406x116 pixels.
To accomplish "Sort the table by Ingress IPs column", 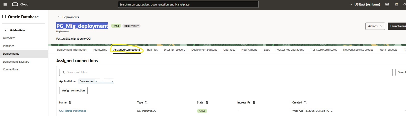I will pos(254,102).
